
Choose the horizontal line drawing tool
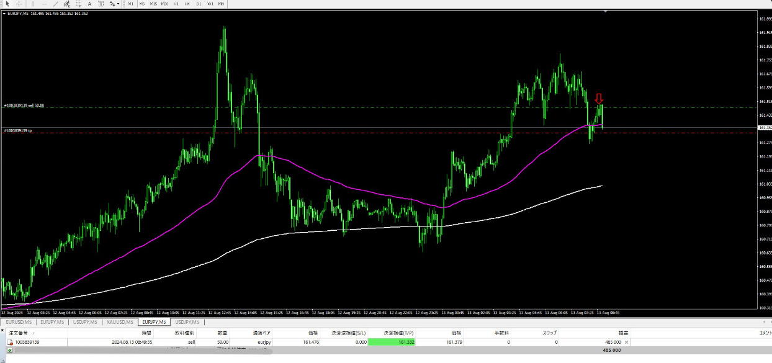click(x=45, y=4)
